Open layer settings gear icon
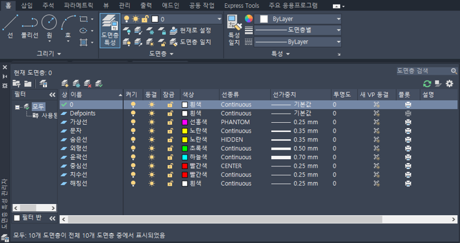Screen dimensions: 460x243 tap(450, 84)
